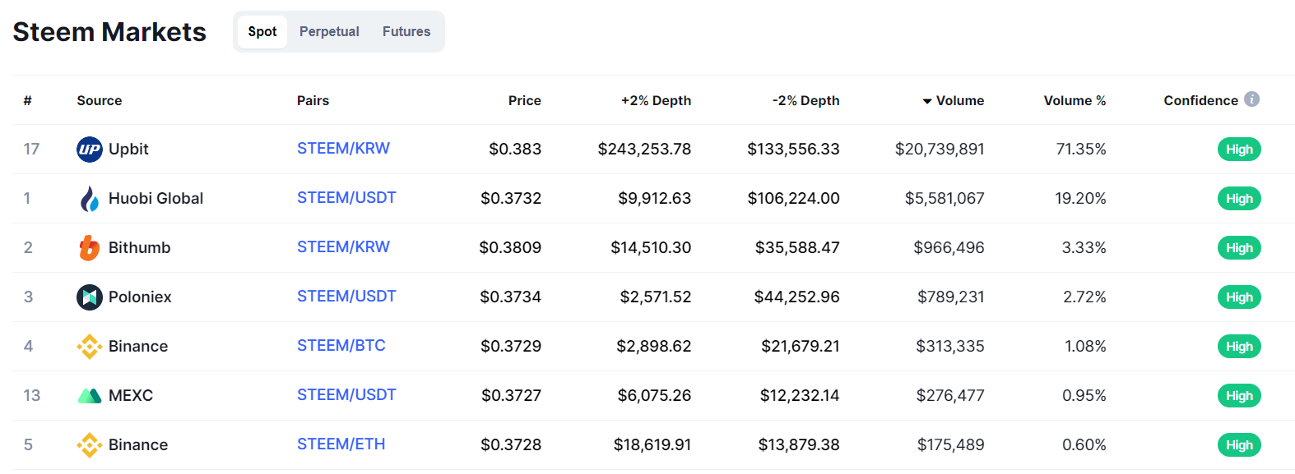The height and width of the screenshot is (474, 1295).
Task: Click the Poloniex logo icon
Action: coord(90,297)
